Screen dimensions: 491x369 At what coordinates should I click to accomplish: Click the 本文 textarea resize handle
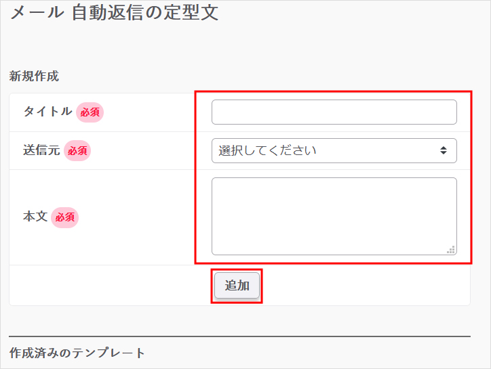(451, 250)
